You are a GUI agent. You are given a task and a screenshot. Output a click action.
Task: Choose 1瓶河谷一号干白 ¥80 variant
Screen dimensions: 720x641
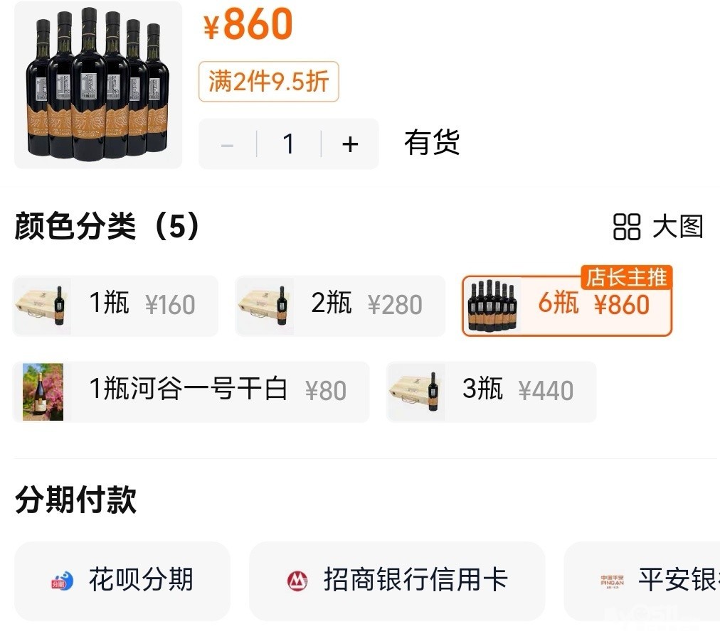(x=191, y=392)
